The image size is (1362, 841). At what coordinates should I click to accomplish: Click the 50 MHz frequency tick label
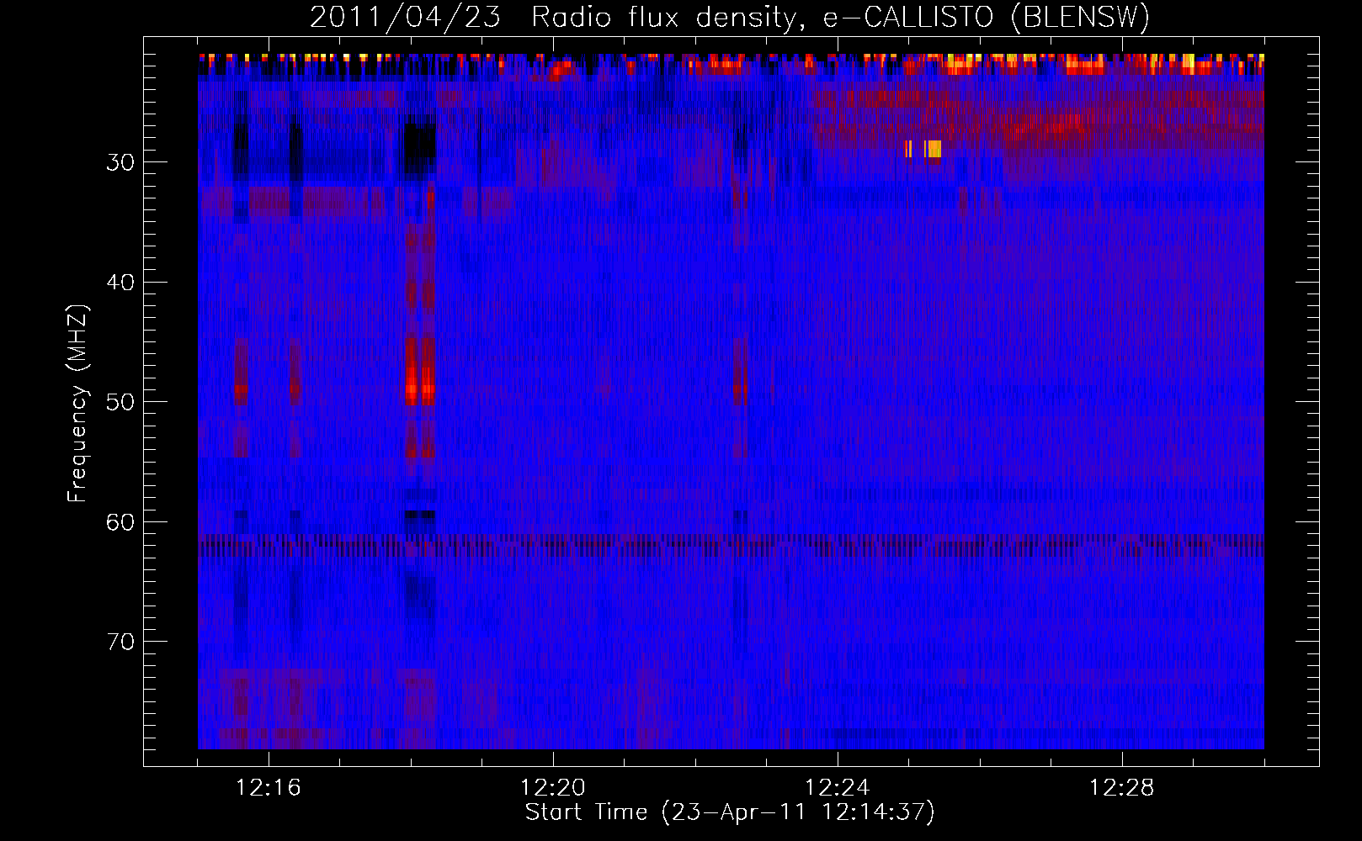(x=120, y=402)
